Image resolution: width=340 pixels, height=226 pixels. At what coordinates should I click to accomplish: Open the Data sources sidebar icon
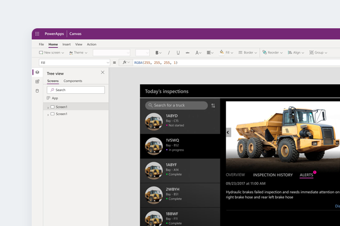click(x=37, y=91)
